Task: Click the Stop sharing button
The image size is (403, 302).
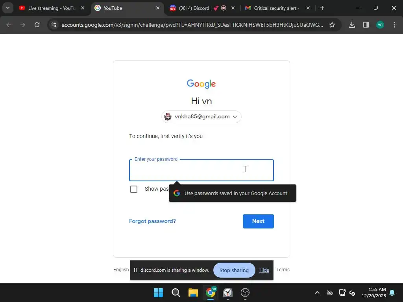Action: tap(234, 270)
